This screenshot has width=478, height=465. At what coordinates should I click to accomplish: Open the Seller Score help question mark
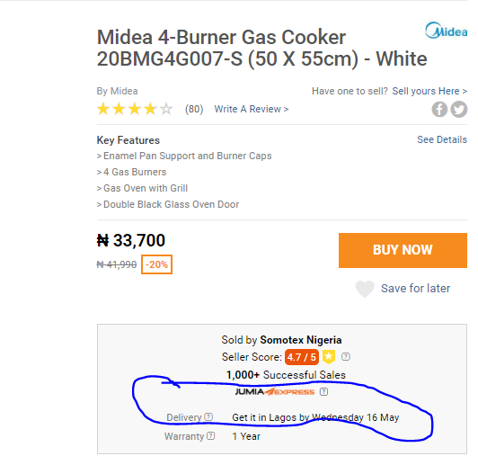(346, 356)
